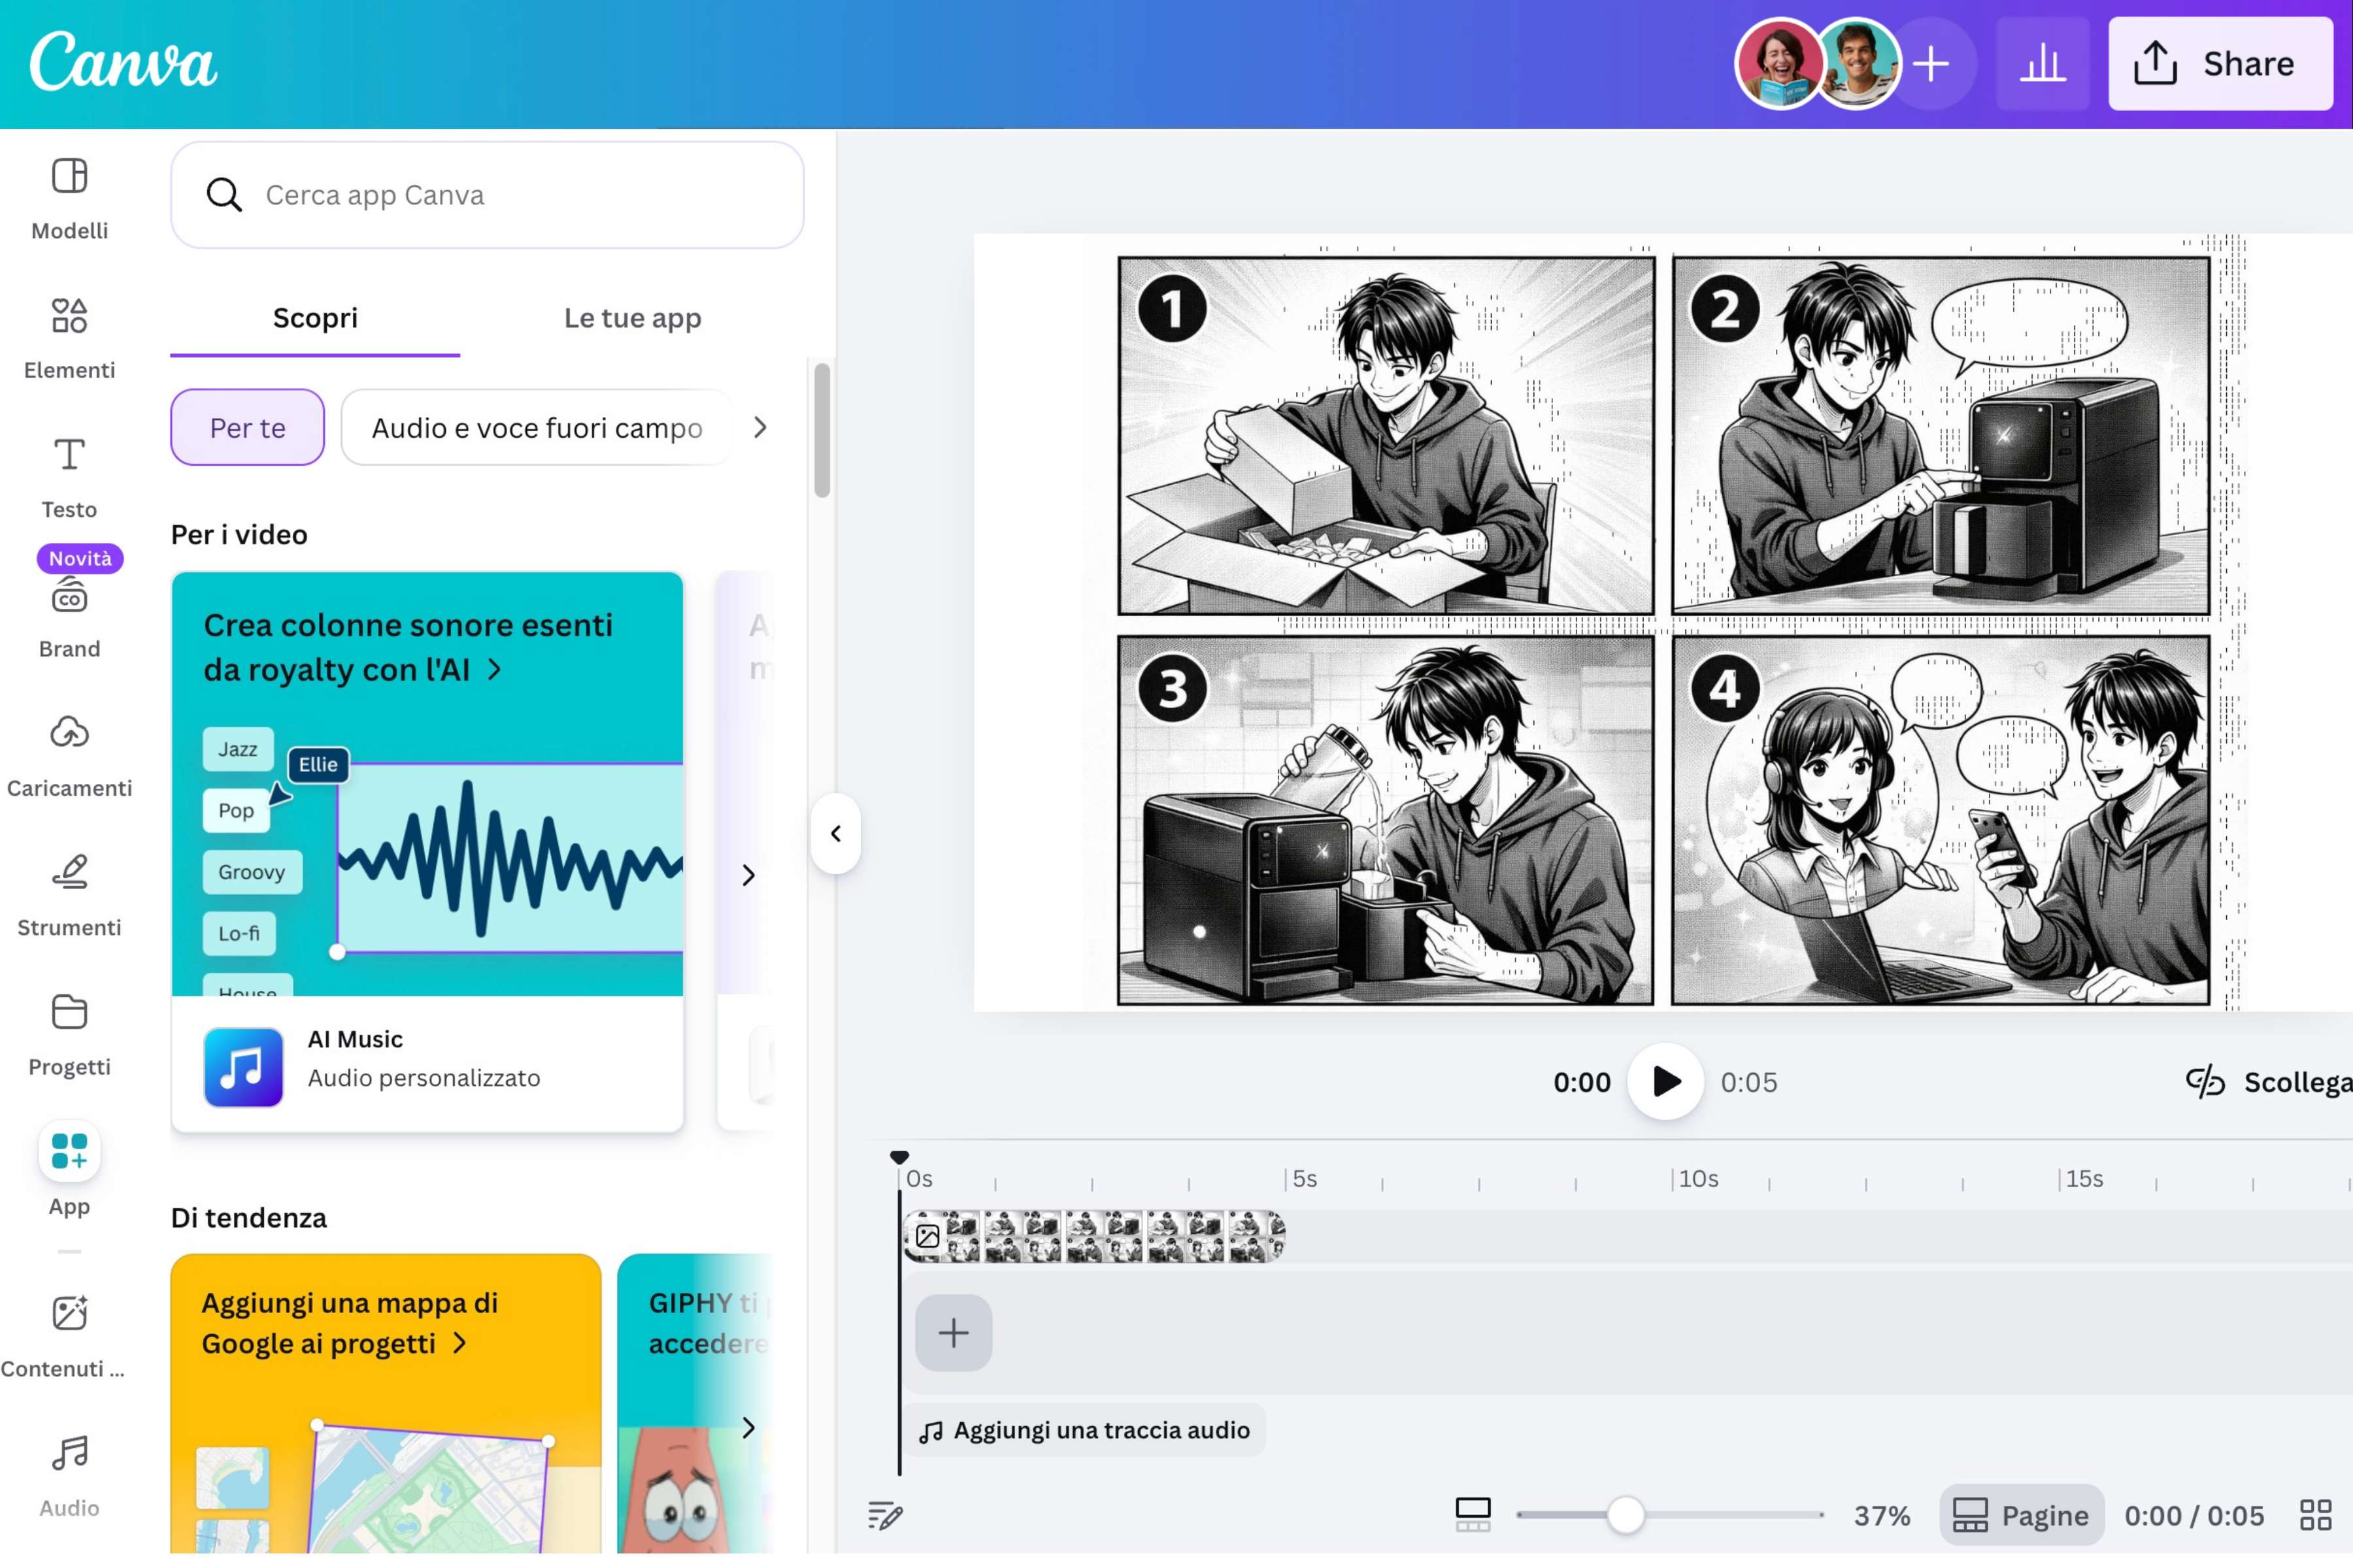Viewport: 2353px width, 1568px height.
Task: Click the Per i video heading
Action: click(239, 534)
